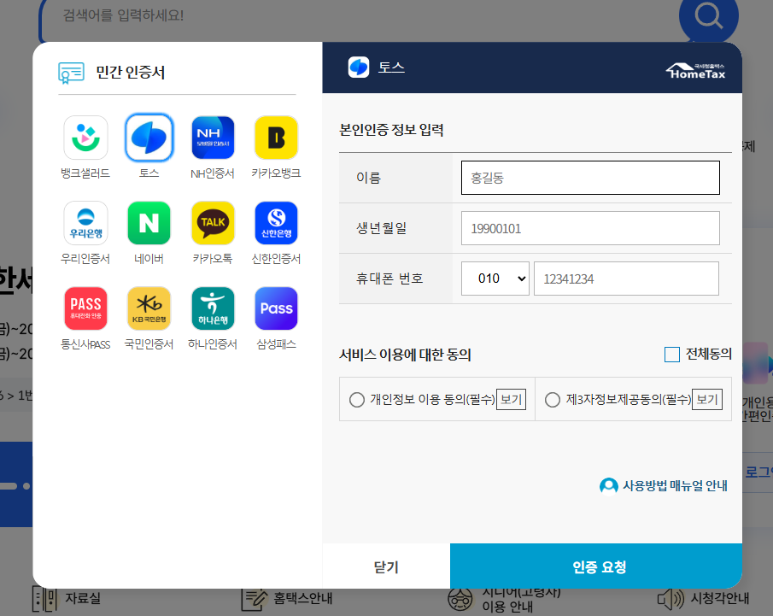Select the 하나인증서 icon
773x616 pixels.
point(213,308)
